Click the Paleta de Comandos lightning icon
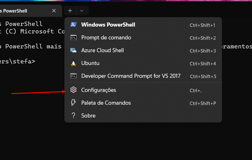 tap(73, 103)
